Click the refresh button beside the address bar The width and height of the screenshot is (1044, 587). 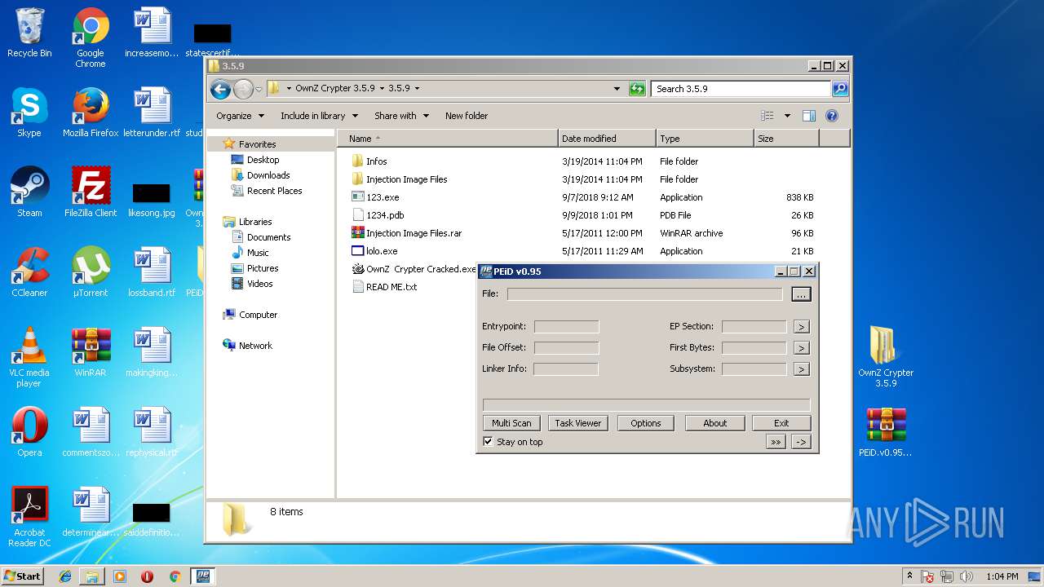(x=637, y=89)
